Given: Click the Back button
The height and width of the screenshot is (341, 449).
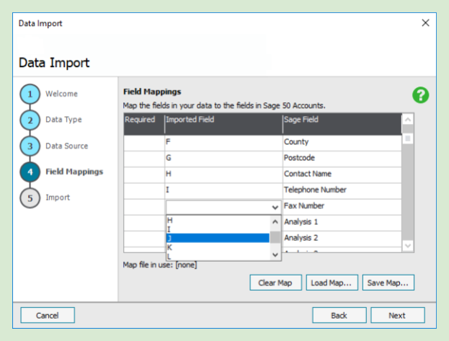Looking at the screenshot, I should click(339, 315).
